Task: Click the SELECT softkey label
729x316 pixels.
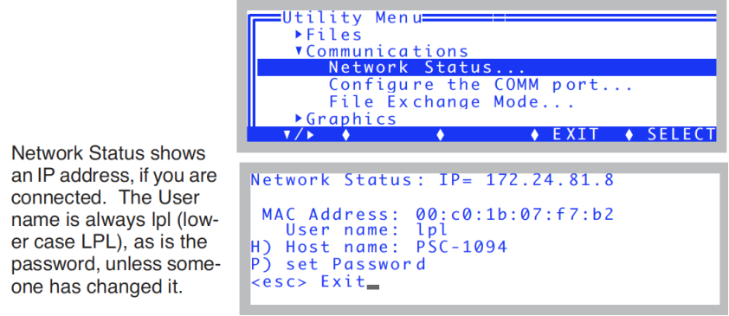Action: pos(681,134)
